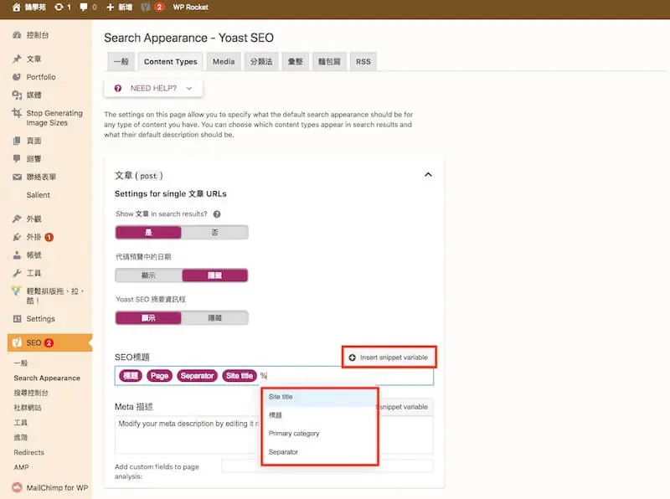Image resolution: width=670 pixels, height=499 pixels.
Task: Open the Tools (工具) wrench icon
Action: click(17, 273)
